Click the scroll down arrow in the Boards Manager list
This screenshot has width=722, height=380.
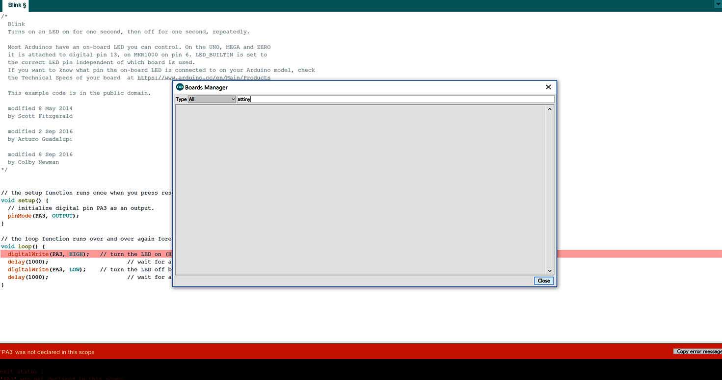550,271
